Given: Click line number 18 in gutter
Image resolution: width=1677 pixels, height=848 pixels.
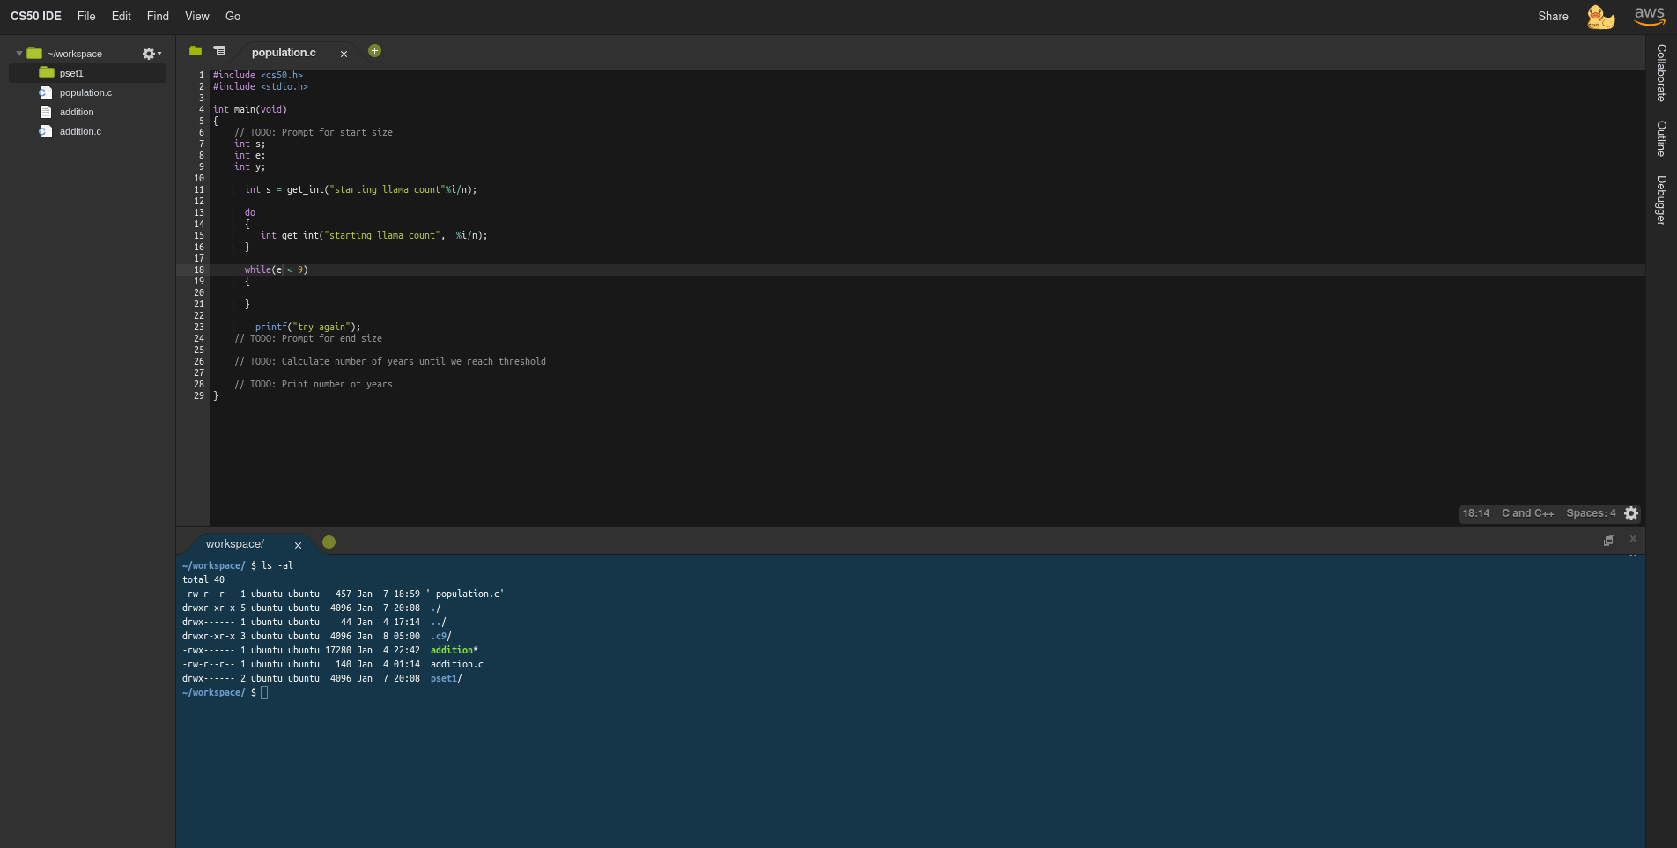Looking at the screenshot, I should pos(199,270).
